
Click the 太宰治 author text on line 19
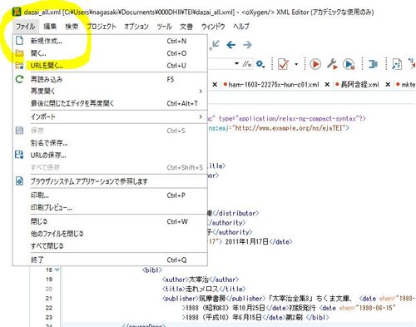click(x=199, y=280)
